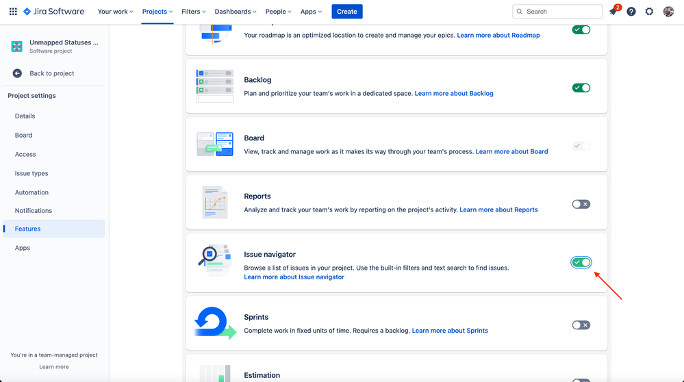The height and width of the screenshot is (382, 684).
Task: Open Learn more about Backlog link
Action: tap(454, 93)
